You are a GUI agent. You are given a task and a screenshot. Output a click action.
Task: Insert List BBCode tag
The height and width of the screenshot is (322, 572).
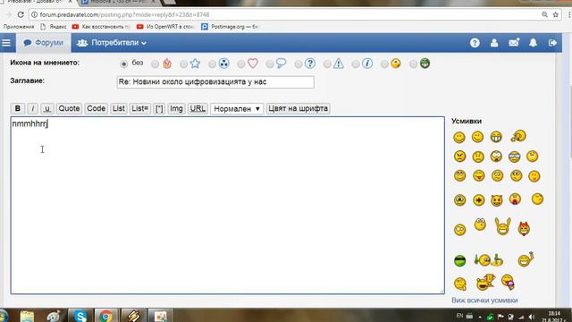tap(119, 108)
